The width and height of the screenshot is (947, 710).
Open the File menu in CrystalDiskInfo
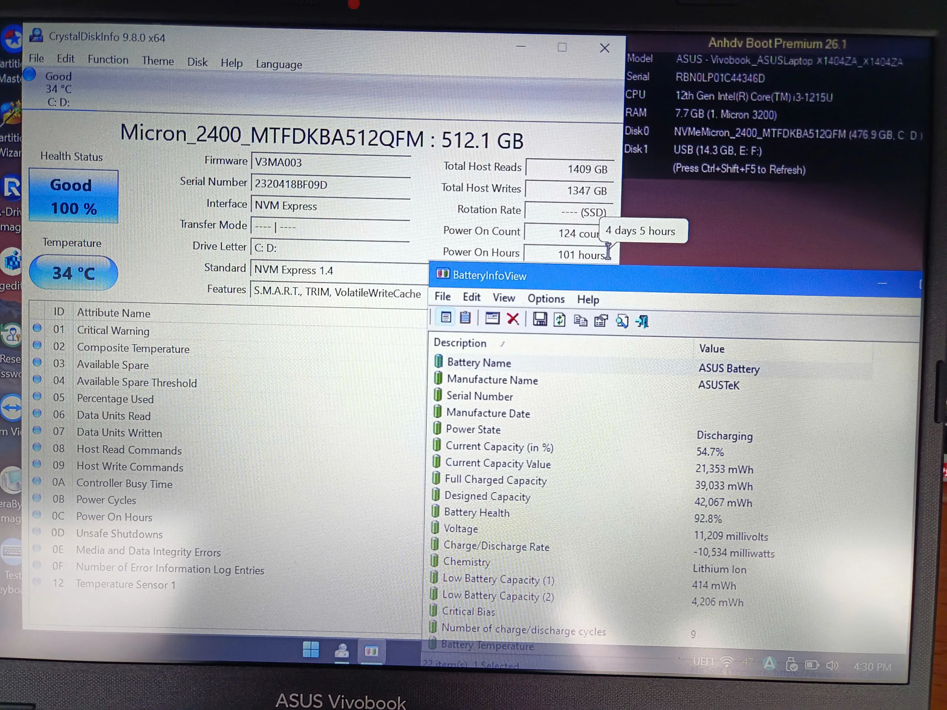click(36, 58)
